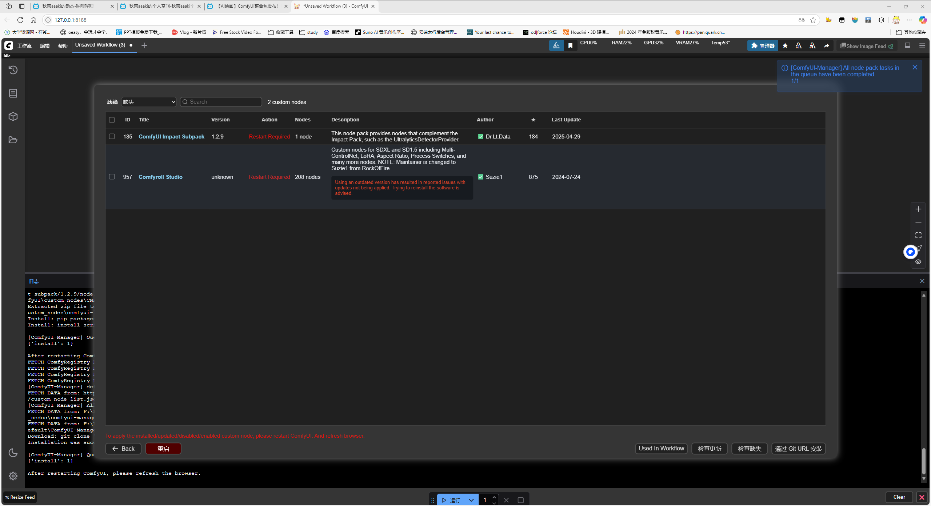Check the ComfyUI Impact Subpack row checkbox

coord(112,136)
